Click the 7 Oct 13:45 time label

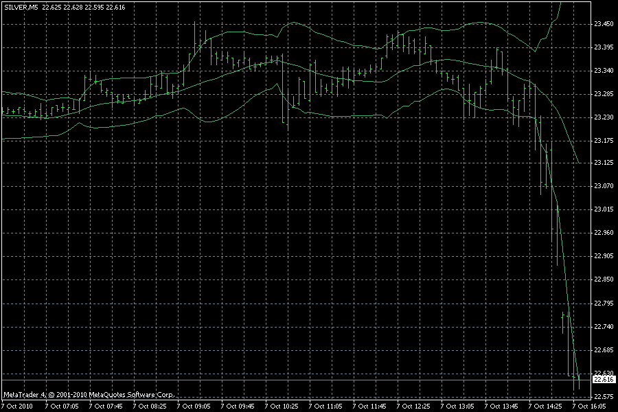click(501, 406)
